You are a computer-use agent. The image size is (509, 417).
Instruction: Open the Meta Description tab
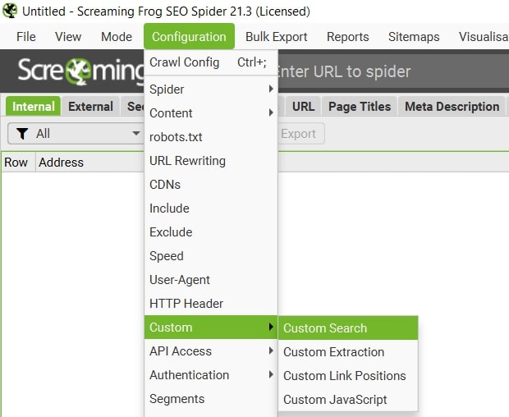[x=452, y=107]
